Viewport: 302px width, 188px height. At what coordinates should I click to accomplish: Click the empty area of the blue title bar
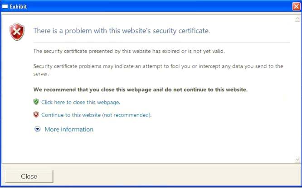tap(158, 6)
